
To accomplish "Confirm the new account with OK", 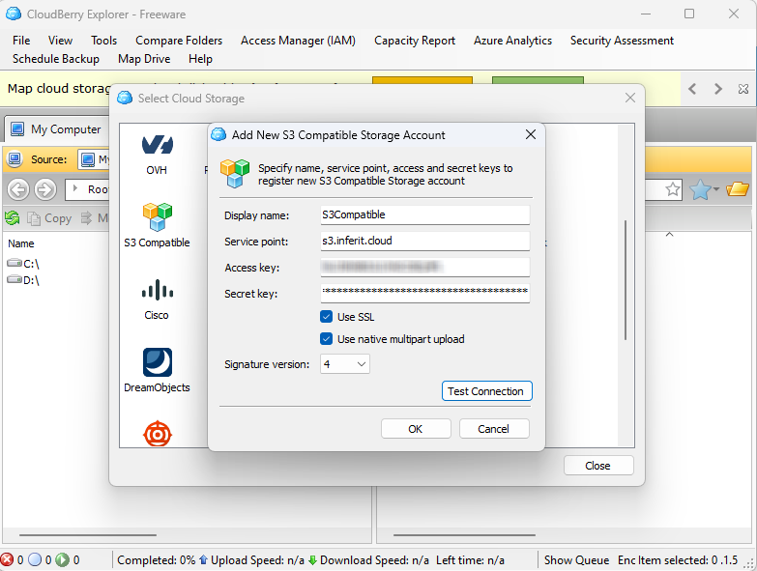I will (416, 429).
